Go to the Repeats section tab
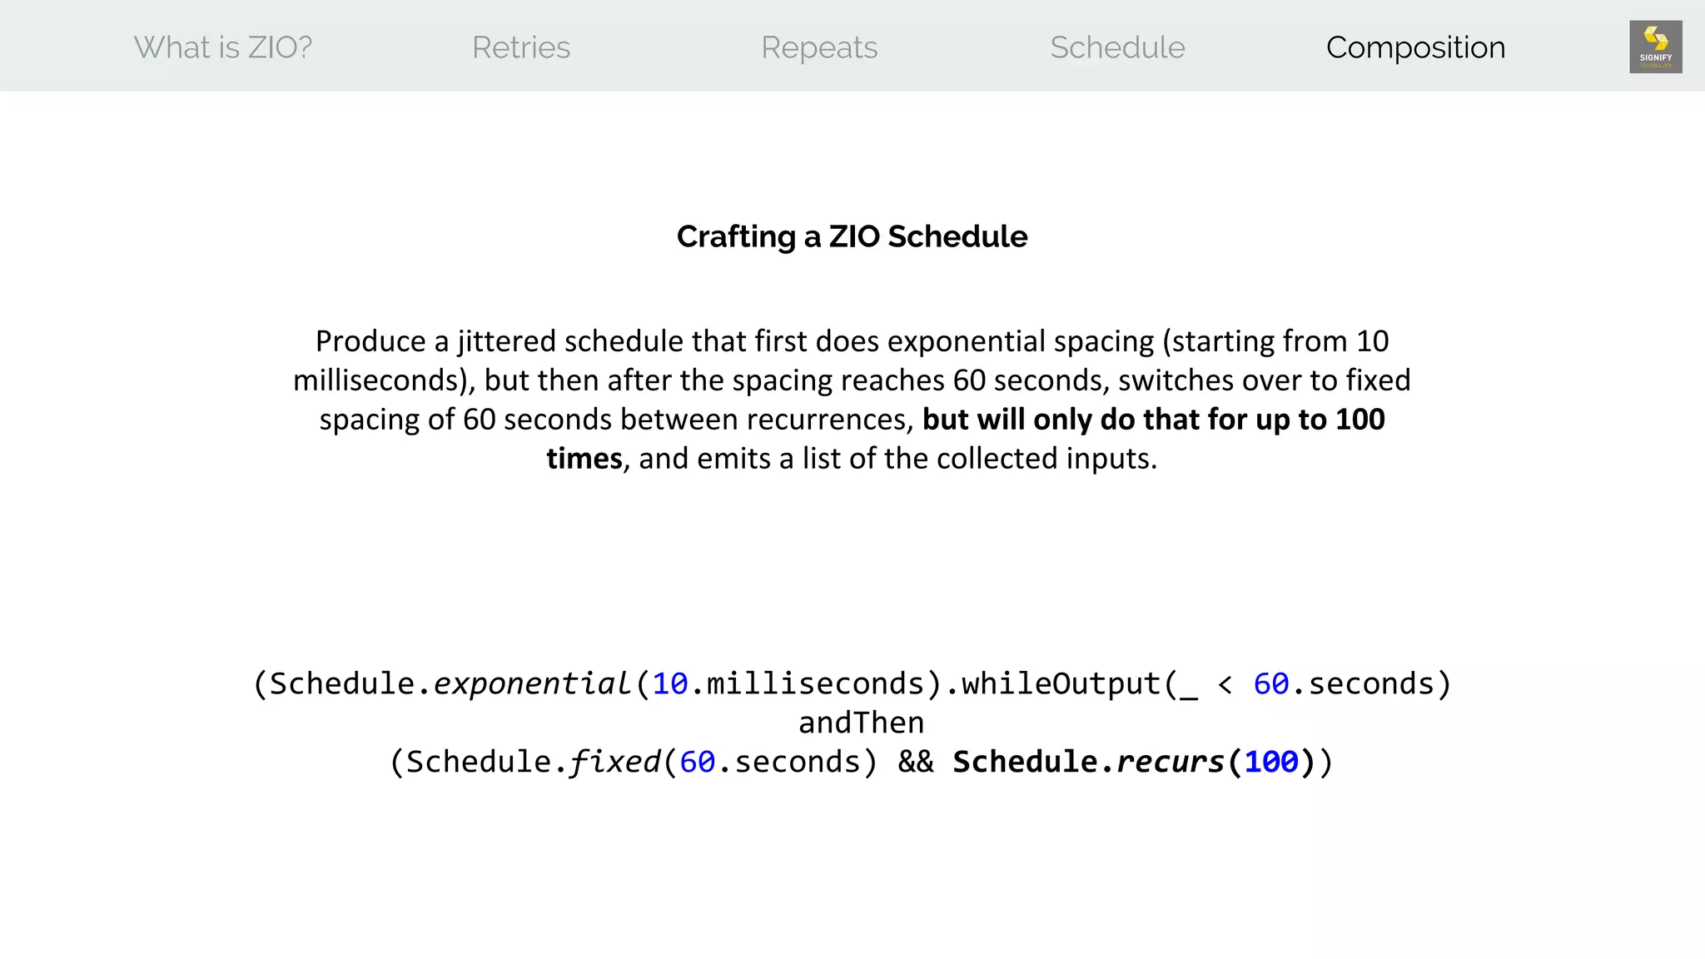Viewport: 1705px width, 959px height. coord(819,48)
